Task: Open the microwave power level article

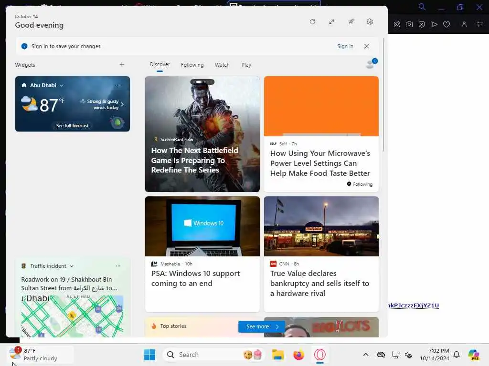Action: 320,163
